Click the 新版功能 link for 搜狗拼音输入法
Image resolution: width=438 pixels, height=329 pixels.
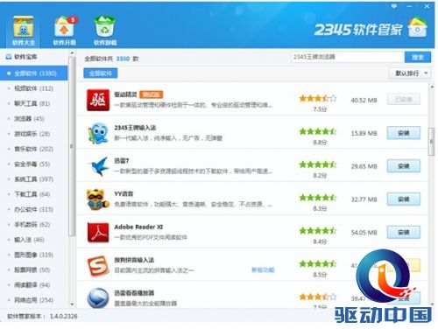[263, 270]
